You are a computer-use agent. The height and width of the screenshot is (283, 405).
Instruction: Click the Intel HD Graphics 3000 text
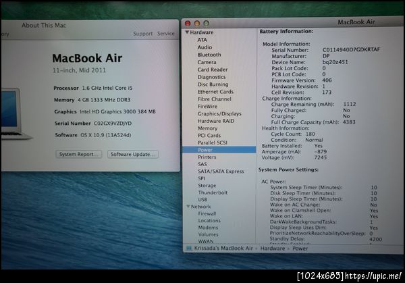point(117,111)
